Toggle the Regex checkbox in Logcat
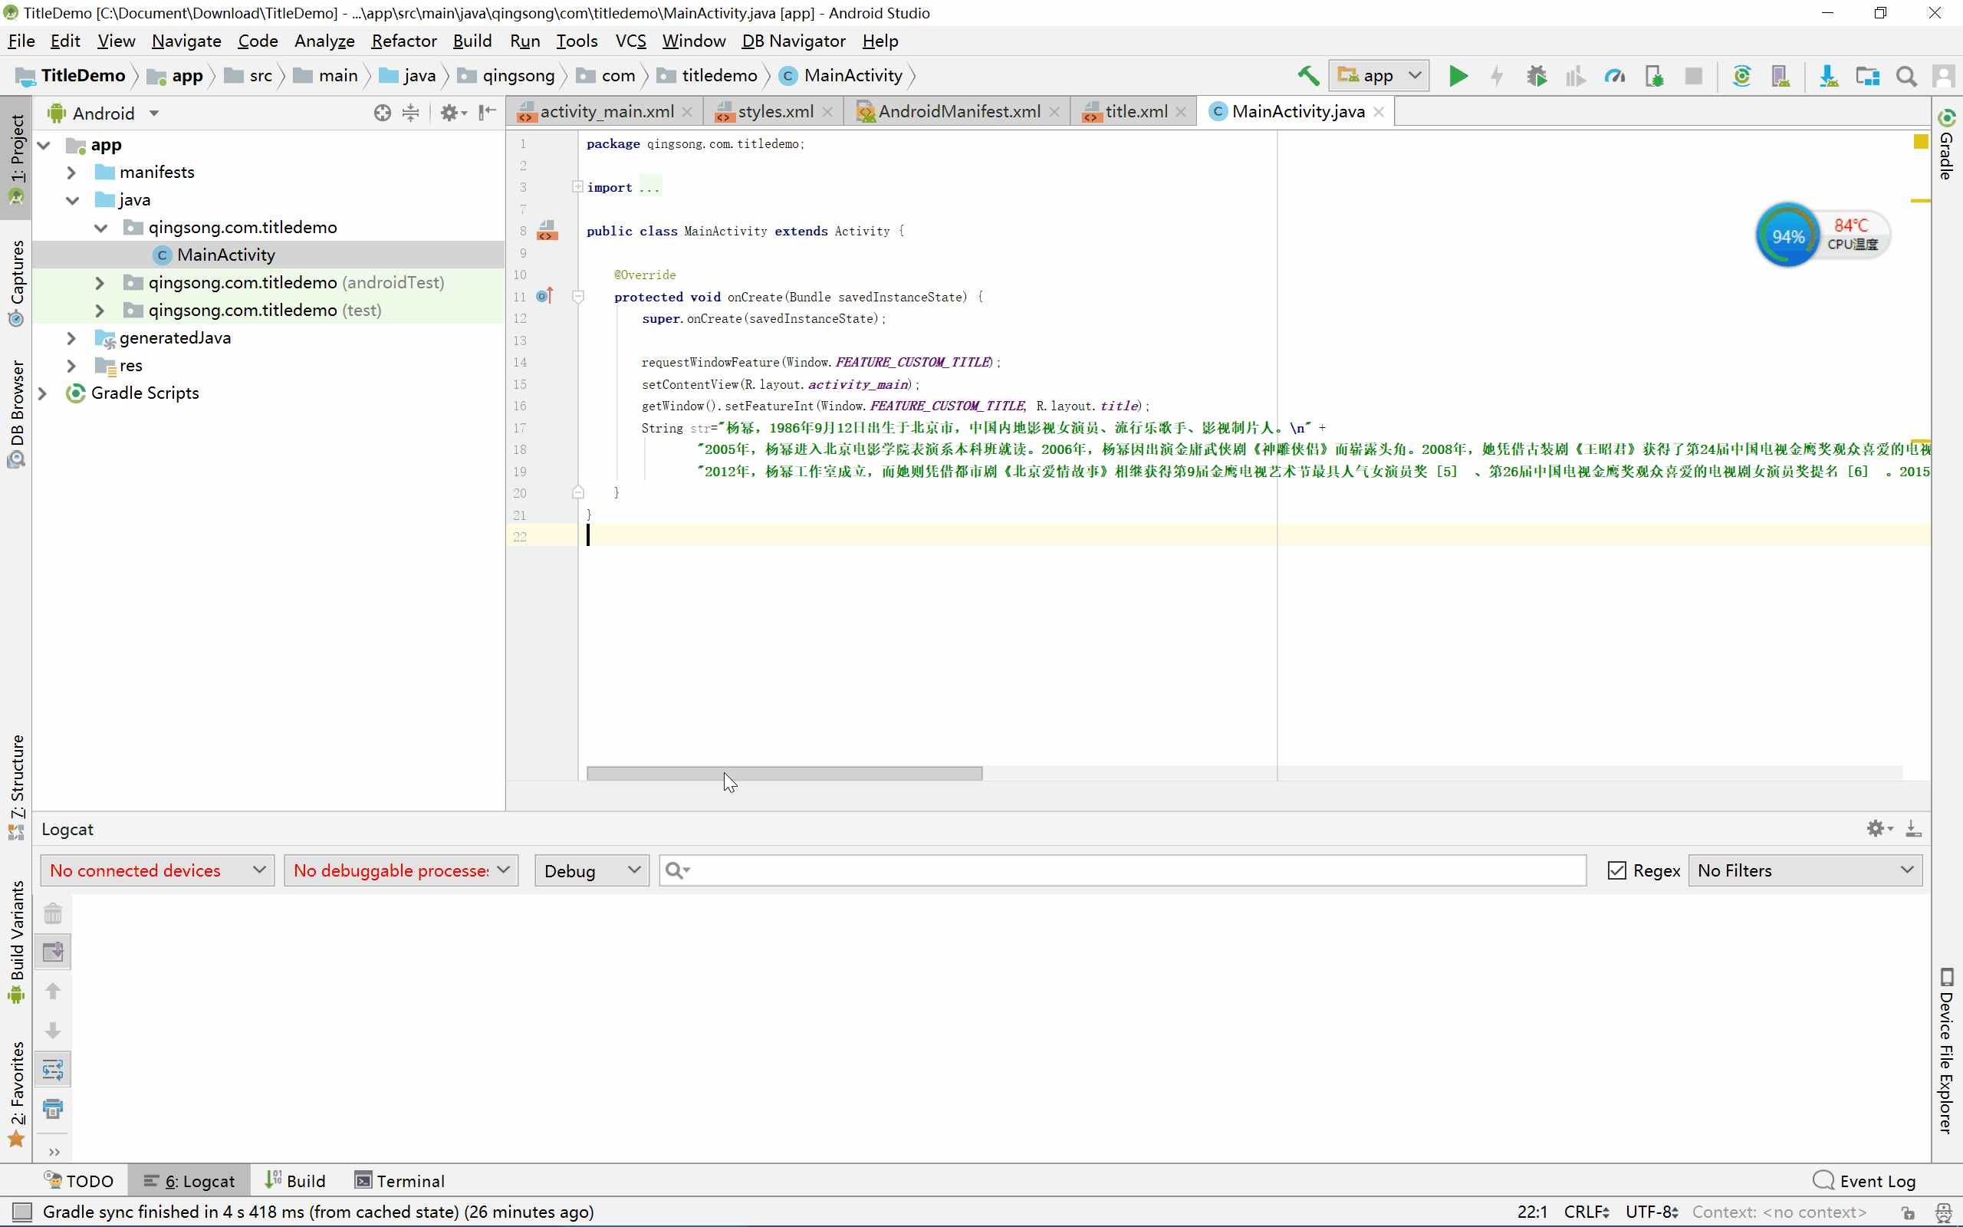This screenshot has height=1227, width=1963. 1616,870
